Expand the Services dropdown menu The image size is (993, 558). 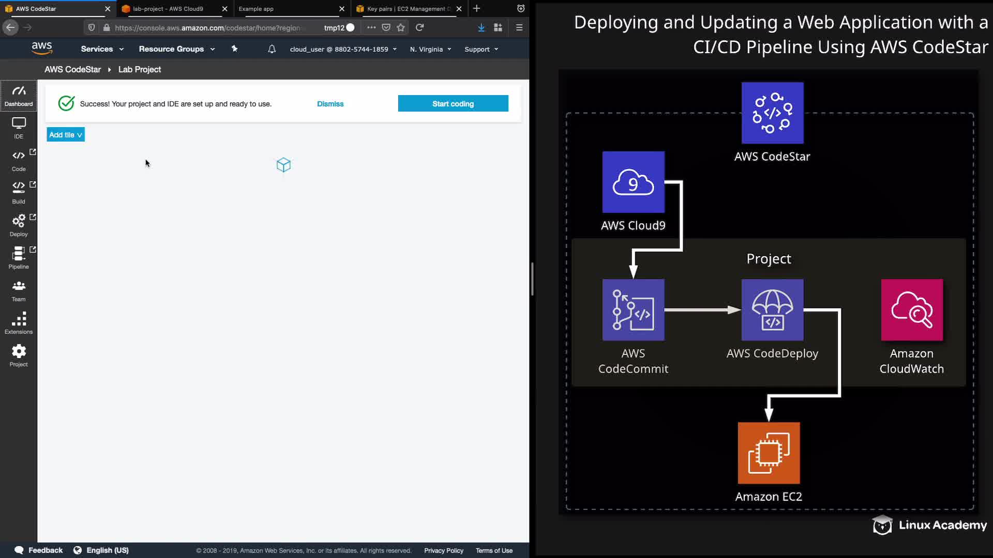pyautogui.click(x=102, y=49)
